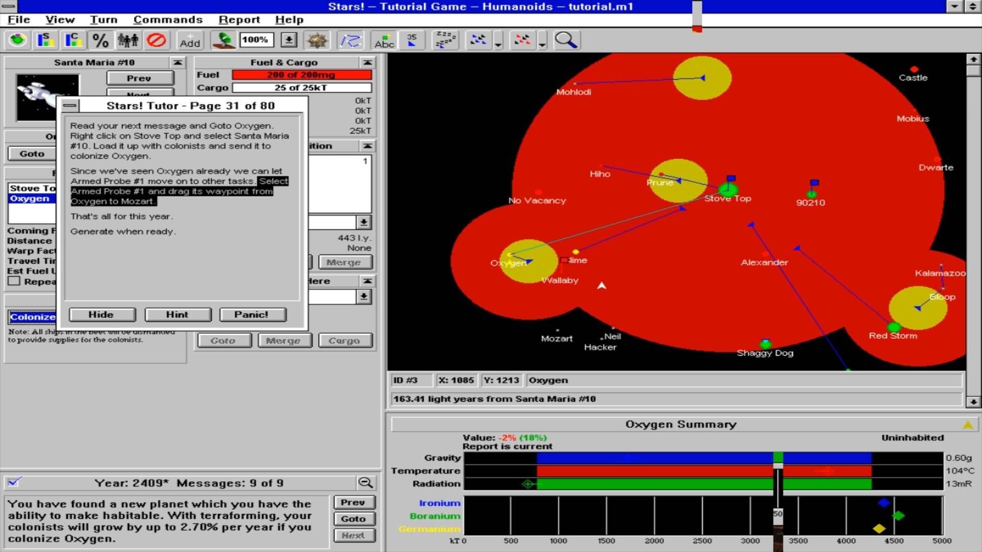Screen dimensions: 982x552
Task: Click the red Fuel gauge bar
Action: 301,75
